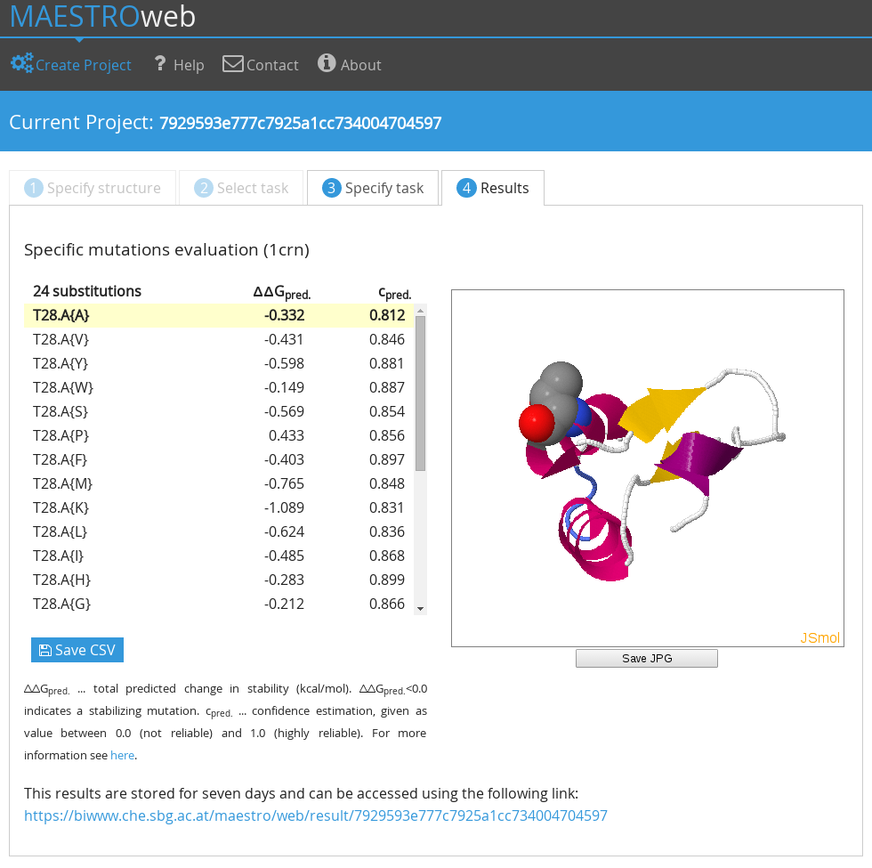Click the Create Project gears icon
This screenshot has width=872, height=868.
[x=22, y=63]
